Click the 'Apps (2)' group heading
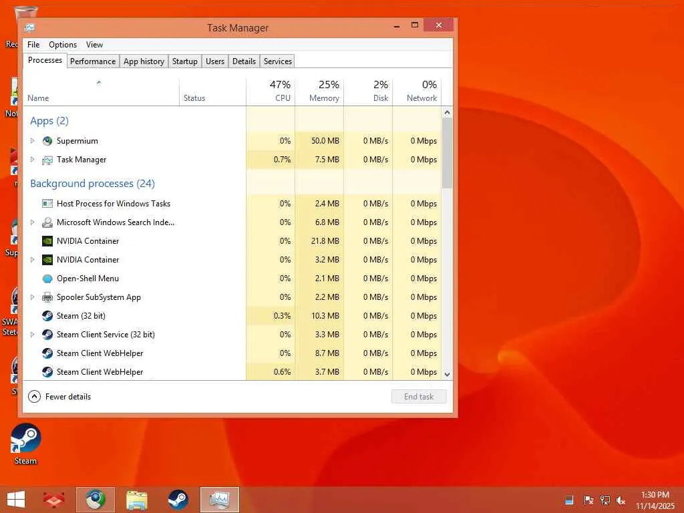The height and width of the screenshot is (513, 684). [x=49, y=121]
